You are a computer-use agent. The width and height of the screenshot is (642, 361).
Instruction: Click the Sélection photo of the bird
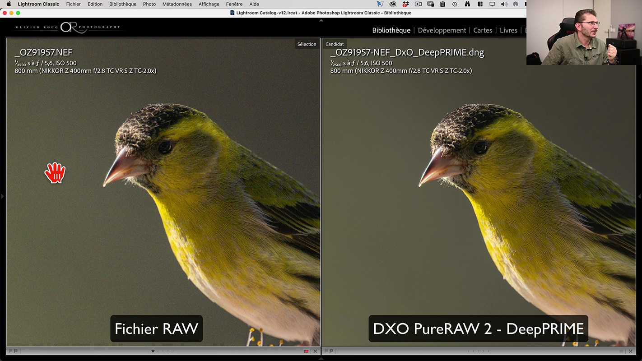click(163, 192)
